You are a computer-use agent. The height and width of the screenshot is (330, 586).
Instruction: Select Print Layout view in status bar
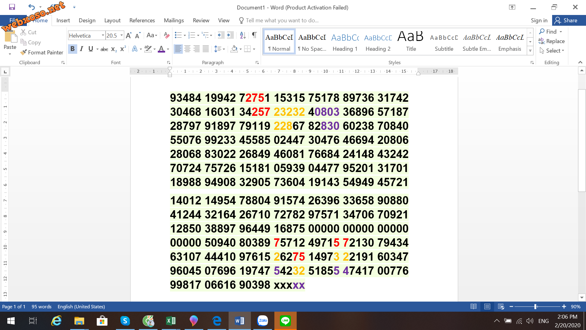coord(487,306)
